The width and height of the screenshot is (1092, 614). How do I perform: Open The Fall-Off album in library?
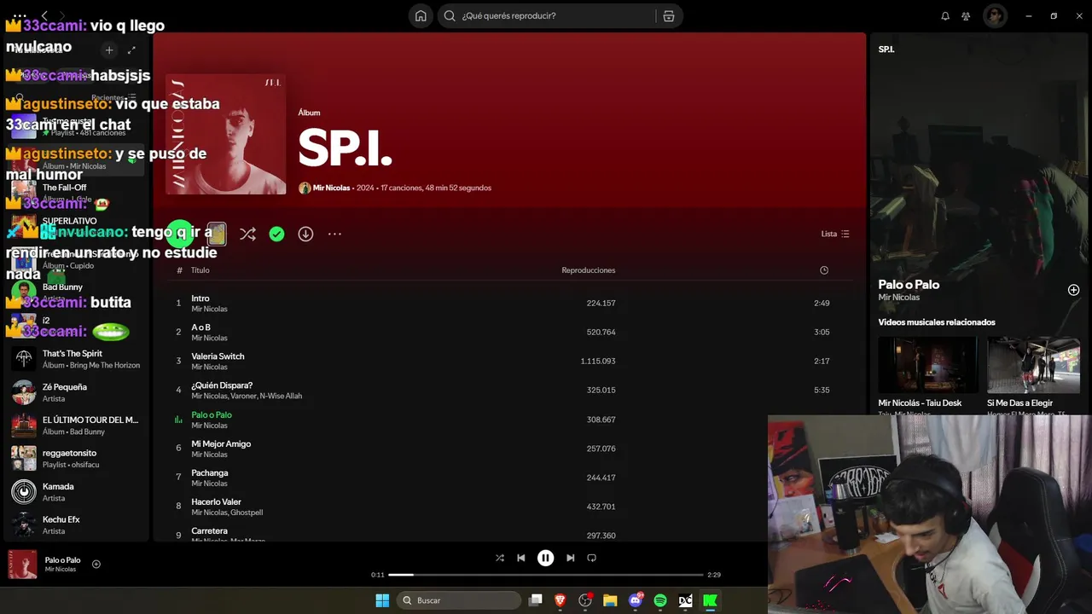(77, 193)
